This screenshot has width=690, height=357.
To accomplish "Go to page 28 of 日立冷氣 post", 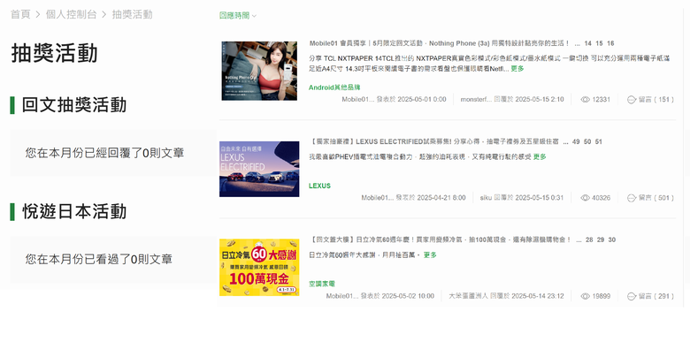I will click(x=589, y=240).
